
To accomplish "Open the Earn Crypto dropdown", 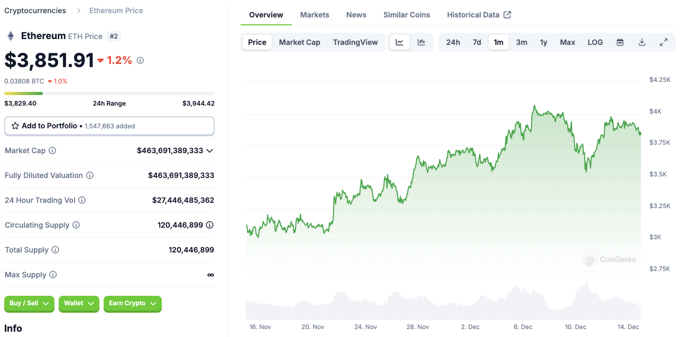I will [133, 304].
